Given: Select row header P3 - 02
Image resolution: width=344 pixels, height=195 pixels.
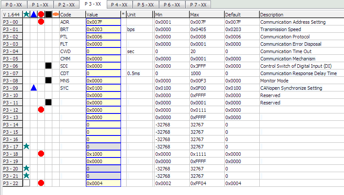Looking at the screenshot, I should point(13,37).
